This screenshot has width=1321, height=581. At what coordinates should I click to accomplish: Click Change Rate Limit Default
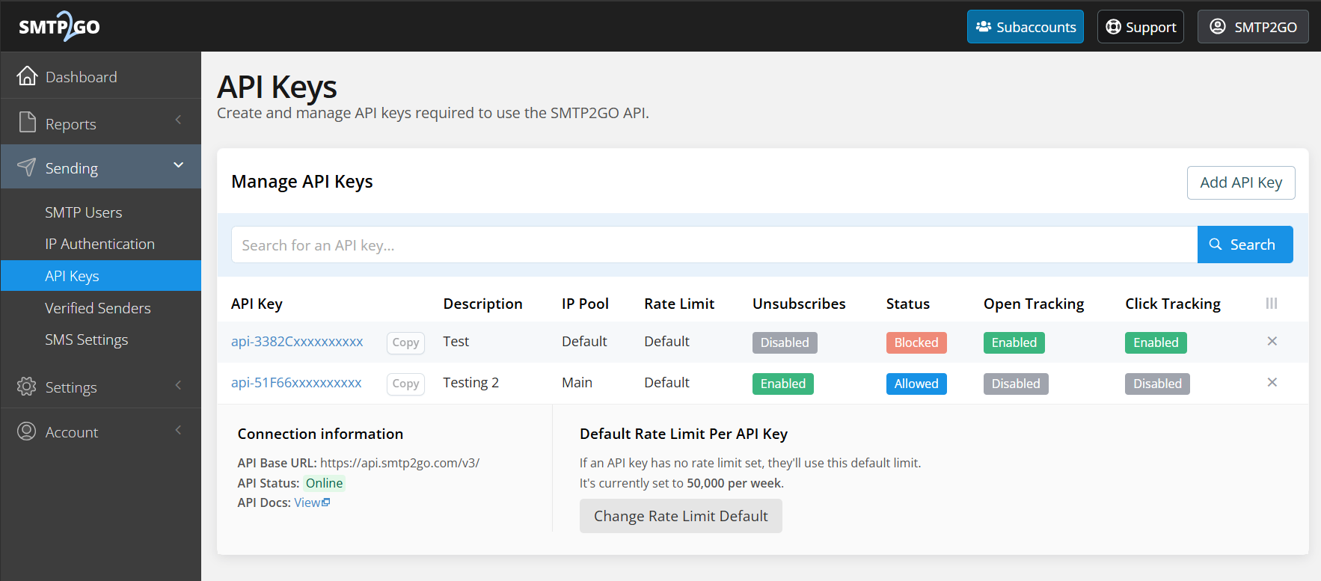point(681,516)
